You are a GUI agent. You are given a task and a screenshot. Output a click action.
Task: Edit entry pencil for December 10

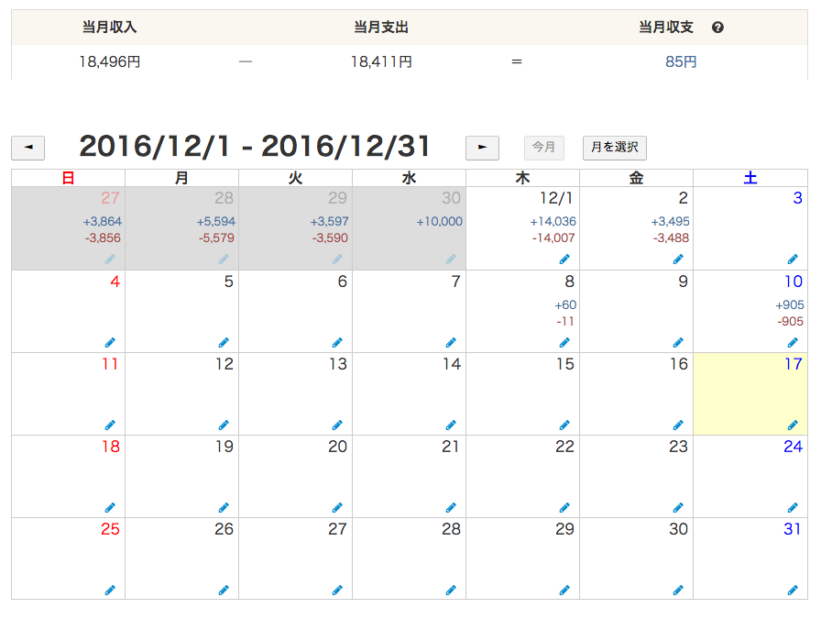click(793, 343)
